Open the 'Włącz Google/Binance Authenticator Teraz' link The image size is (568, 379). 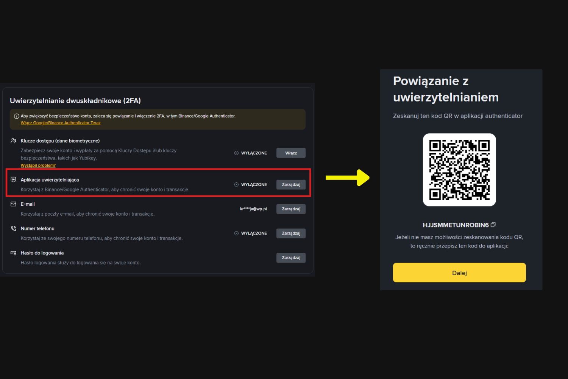pyautogui.click(x=61, y=123)
